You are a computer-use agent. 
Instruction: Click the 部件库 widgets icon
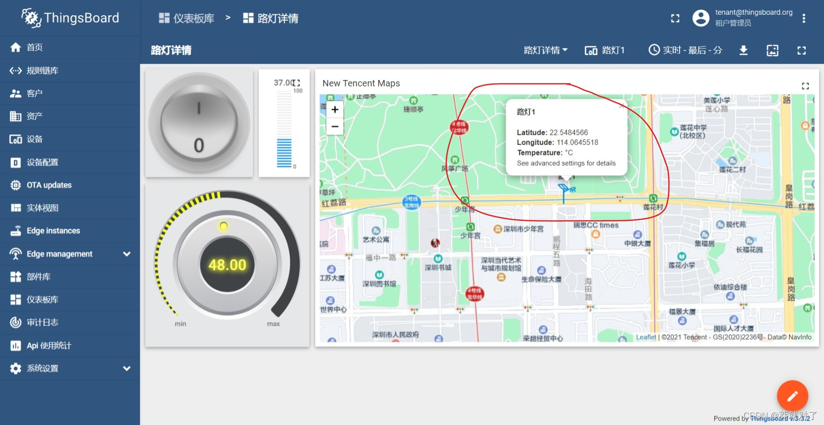pos(16,277)
